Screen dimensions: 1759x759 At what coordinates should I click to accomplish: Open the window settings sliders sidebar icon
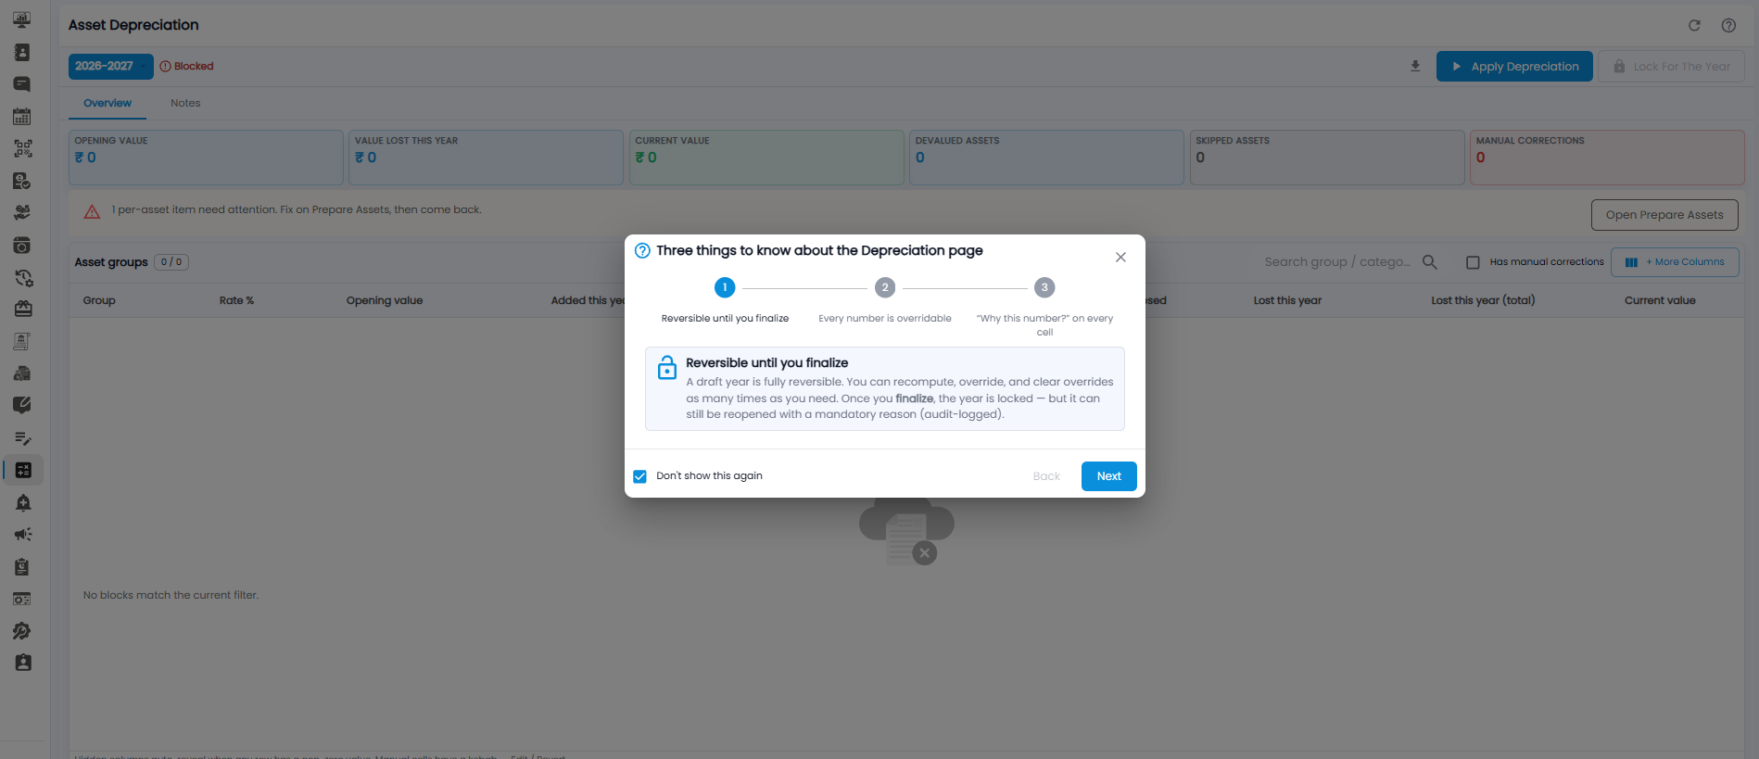coord(22,599)
